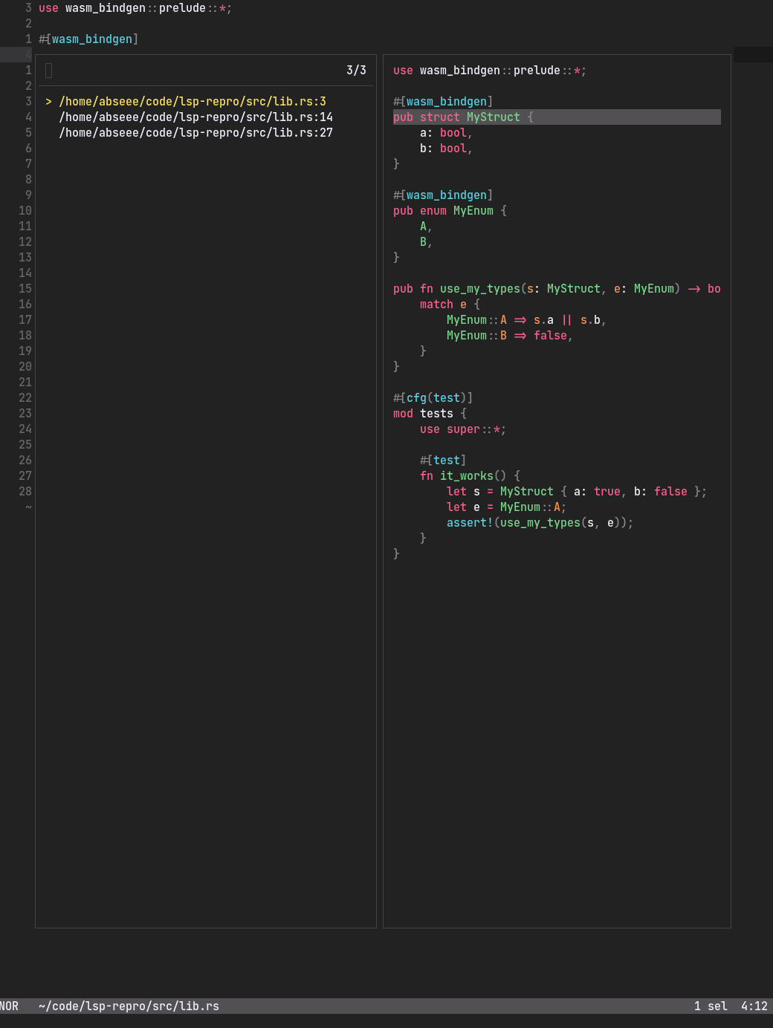Click the 'assert!(use_my_types(s, e));' line
The height and width of the screenshot is (1028, 773).
click(x=540, y=523)
